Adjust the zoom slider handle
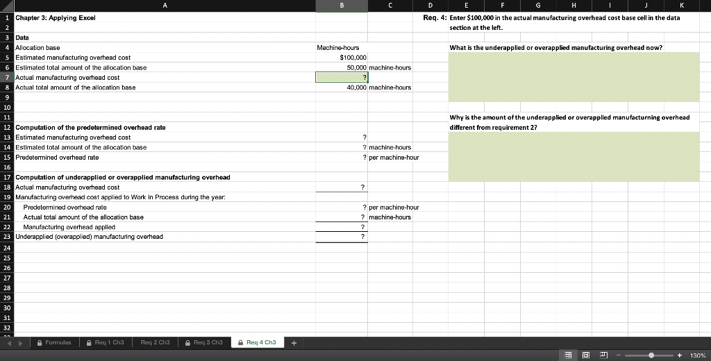The height and width of the screenshot is (361, 711). click(x=651, y=355)
